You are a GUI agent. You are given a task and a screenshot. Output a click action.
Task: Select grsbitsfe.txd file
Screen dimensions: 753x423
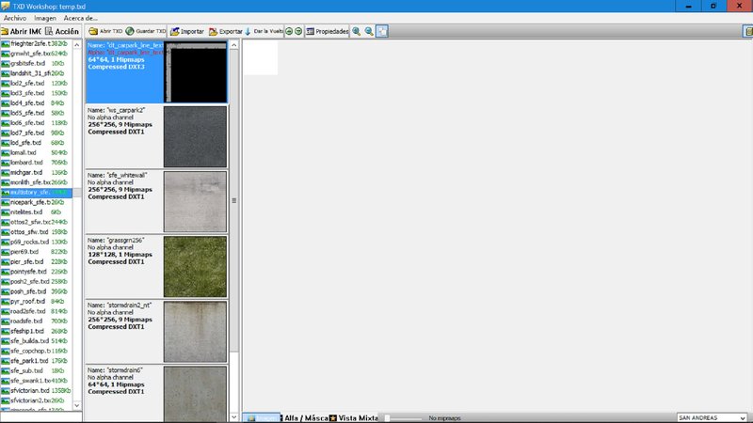point(37,63)
